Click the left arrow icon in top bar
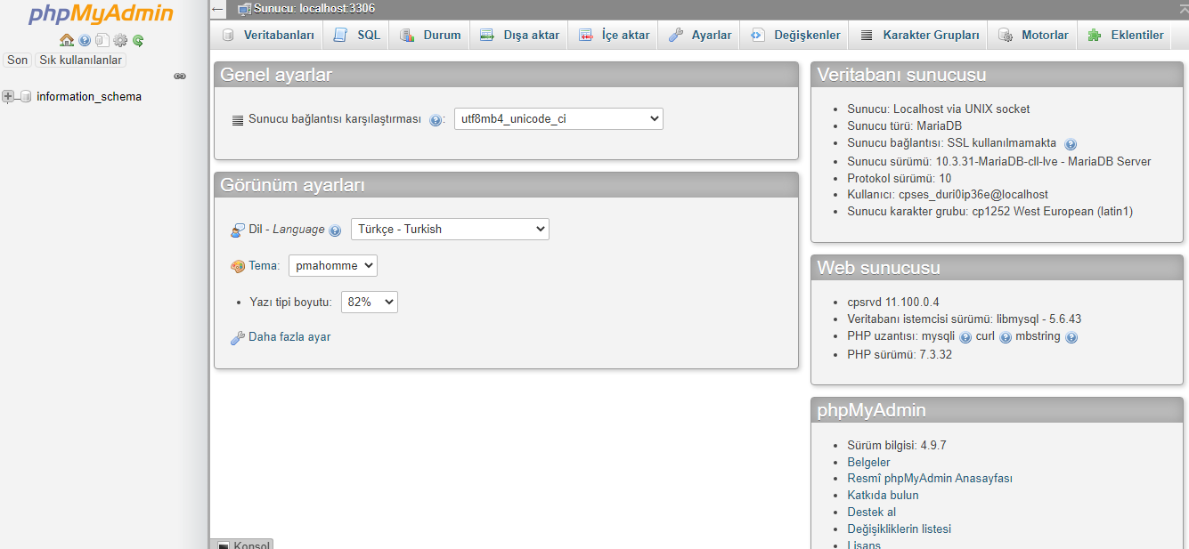The image size is (1189, 549). tap(218, 9)
